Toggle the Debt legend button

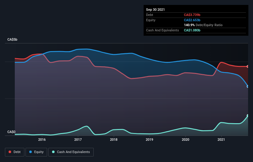pyautogui.click(x=15, y=152)
